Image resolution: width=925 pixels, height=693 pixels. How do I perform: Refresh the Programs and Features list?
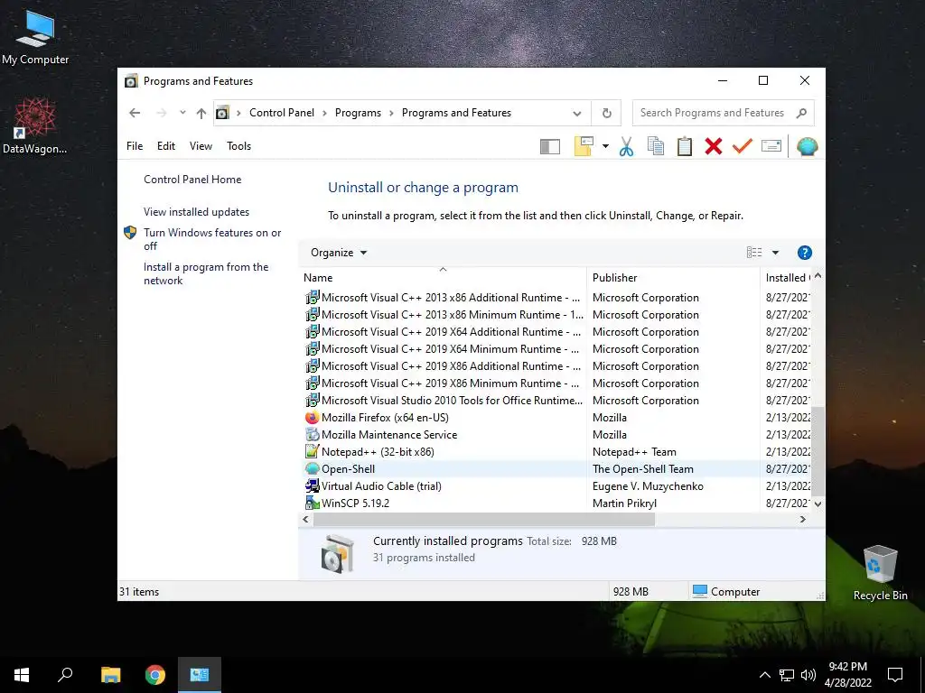point(606,113)
